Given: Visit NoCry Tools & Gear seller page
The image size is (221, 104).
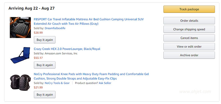Looking at the screenshot, I should tap(57, 83).
